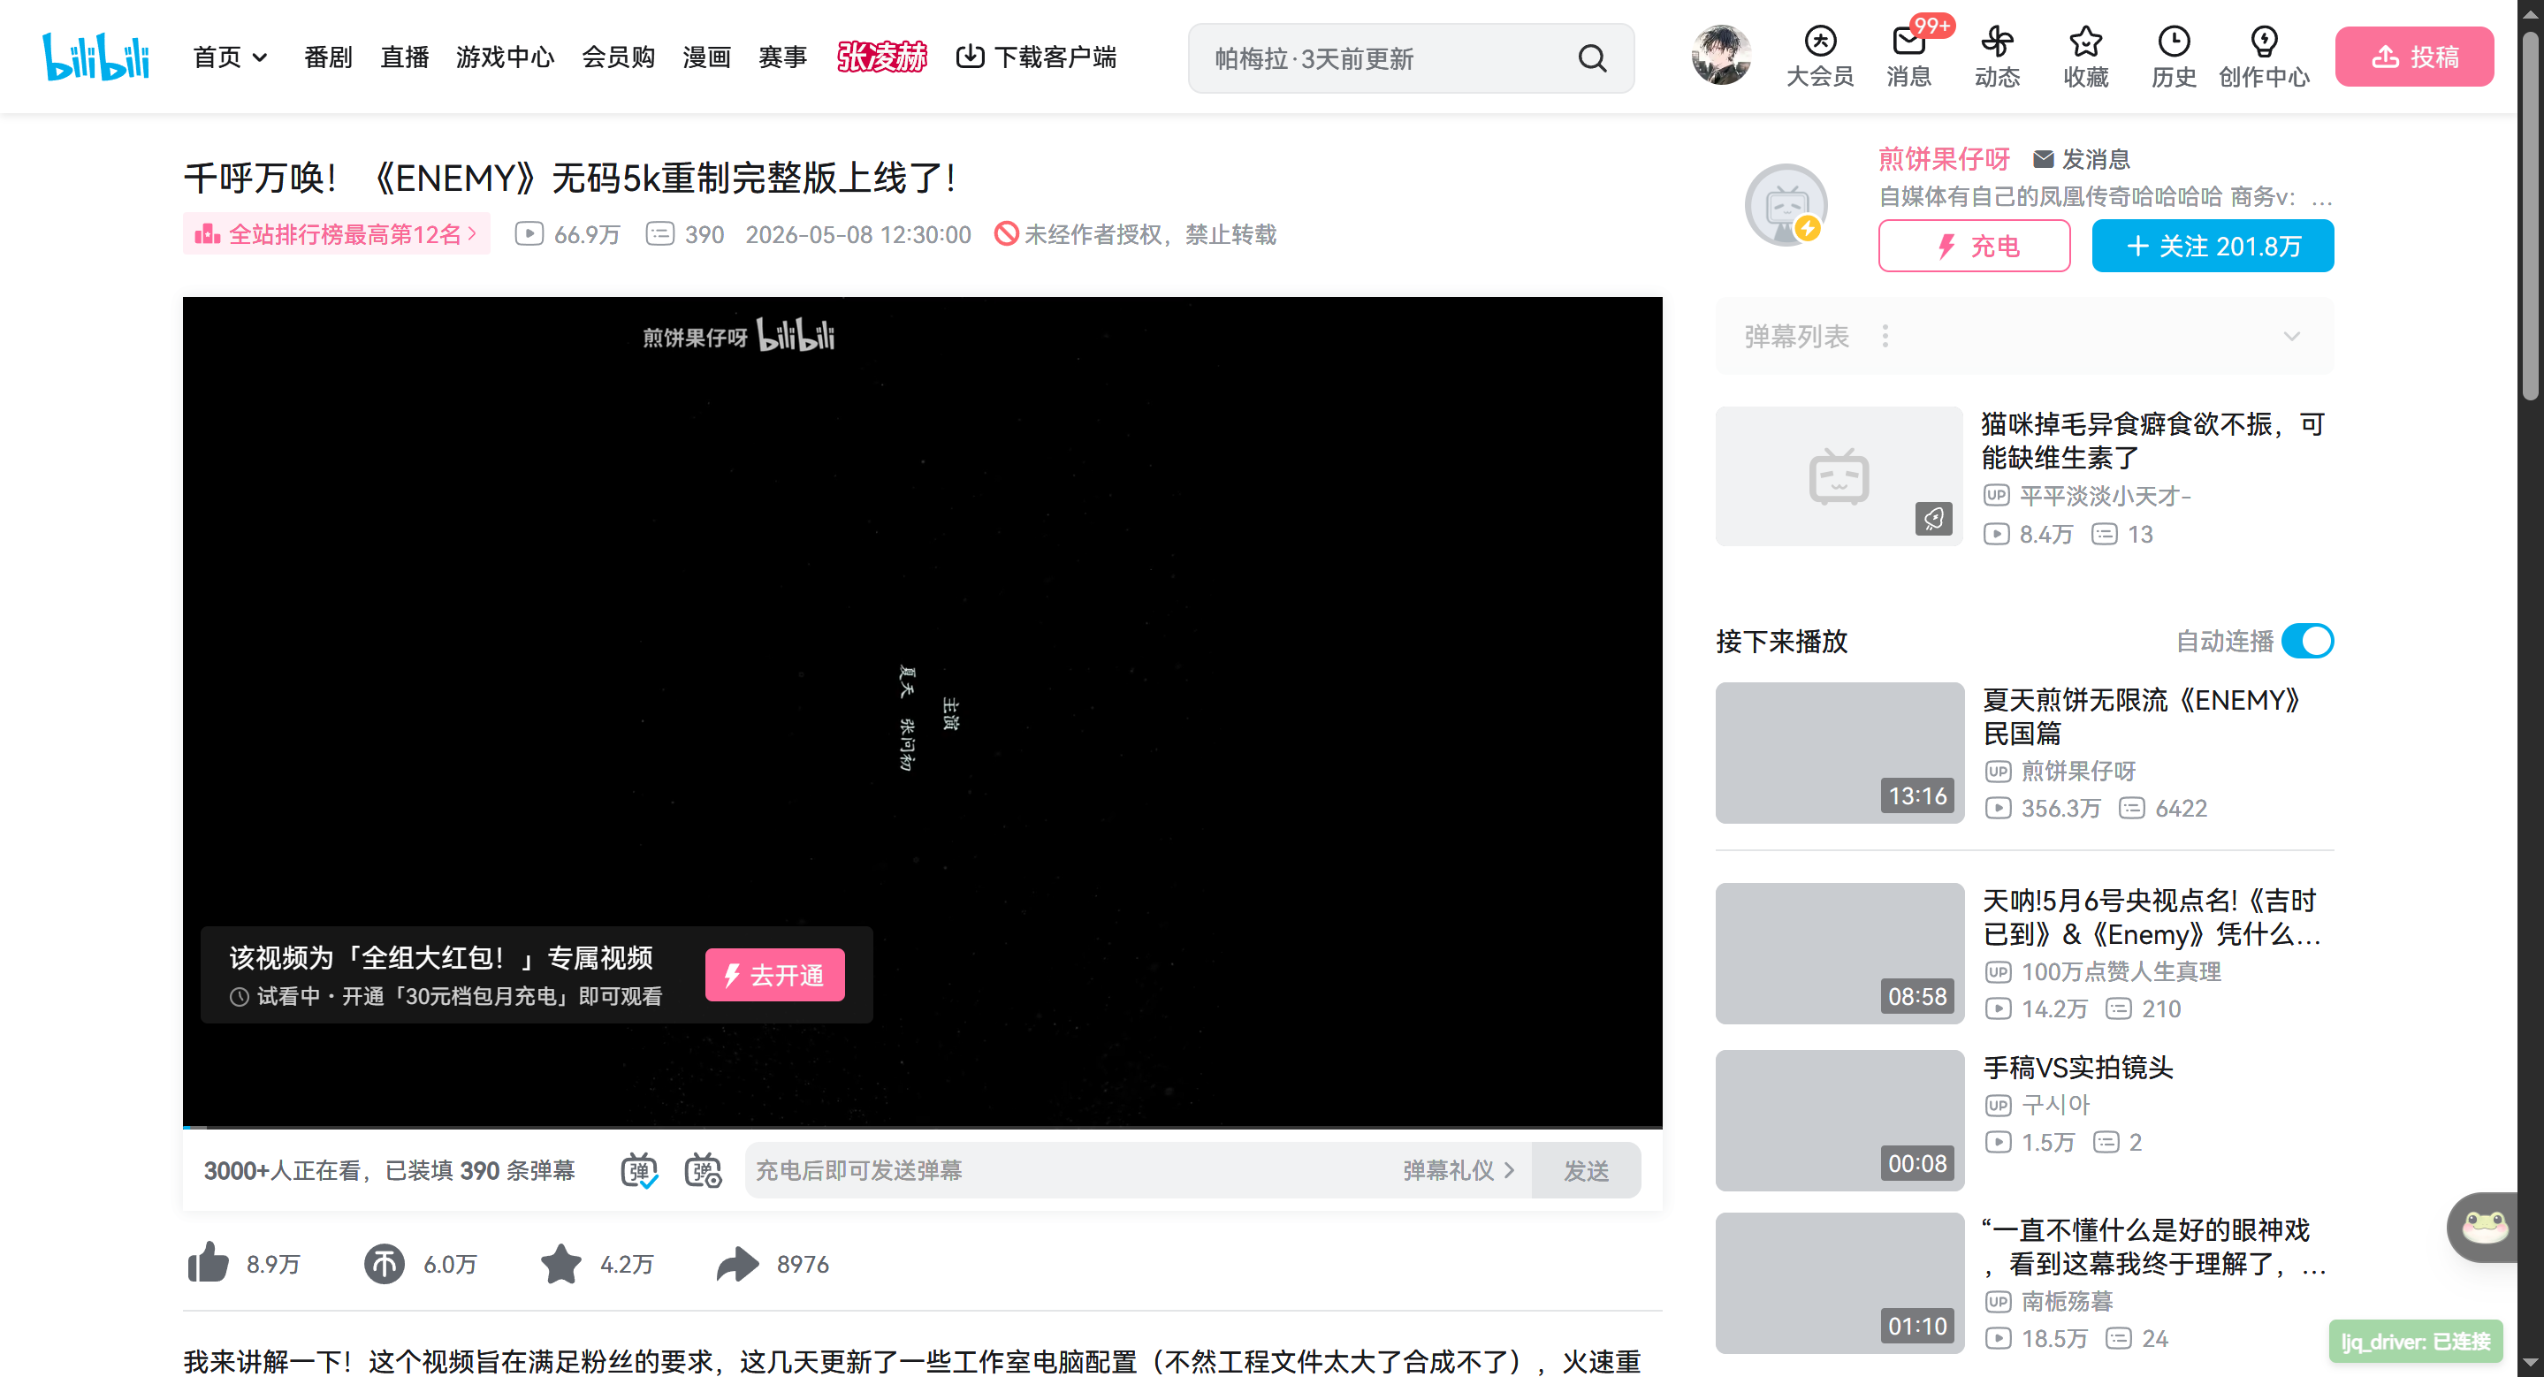Click the 充电 charge button
Screen dimensions: 2544x1377
[x=1973, y=245]
